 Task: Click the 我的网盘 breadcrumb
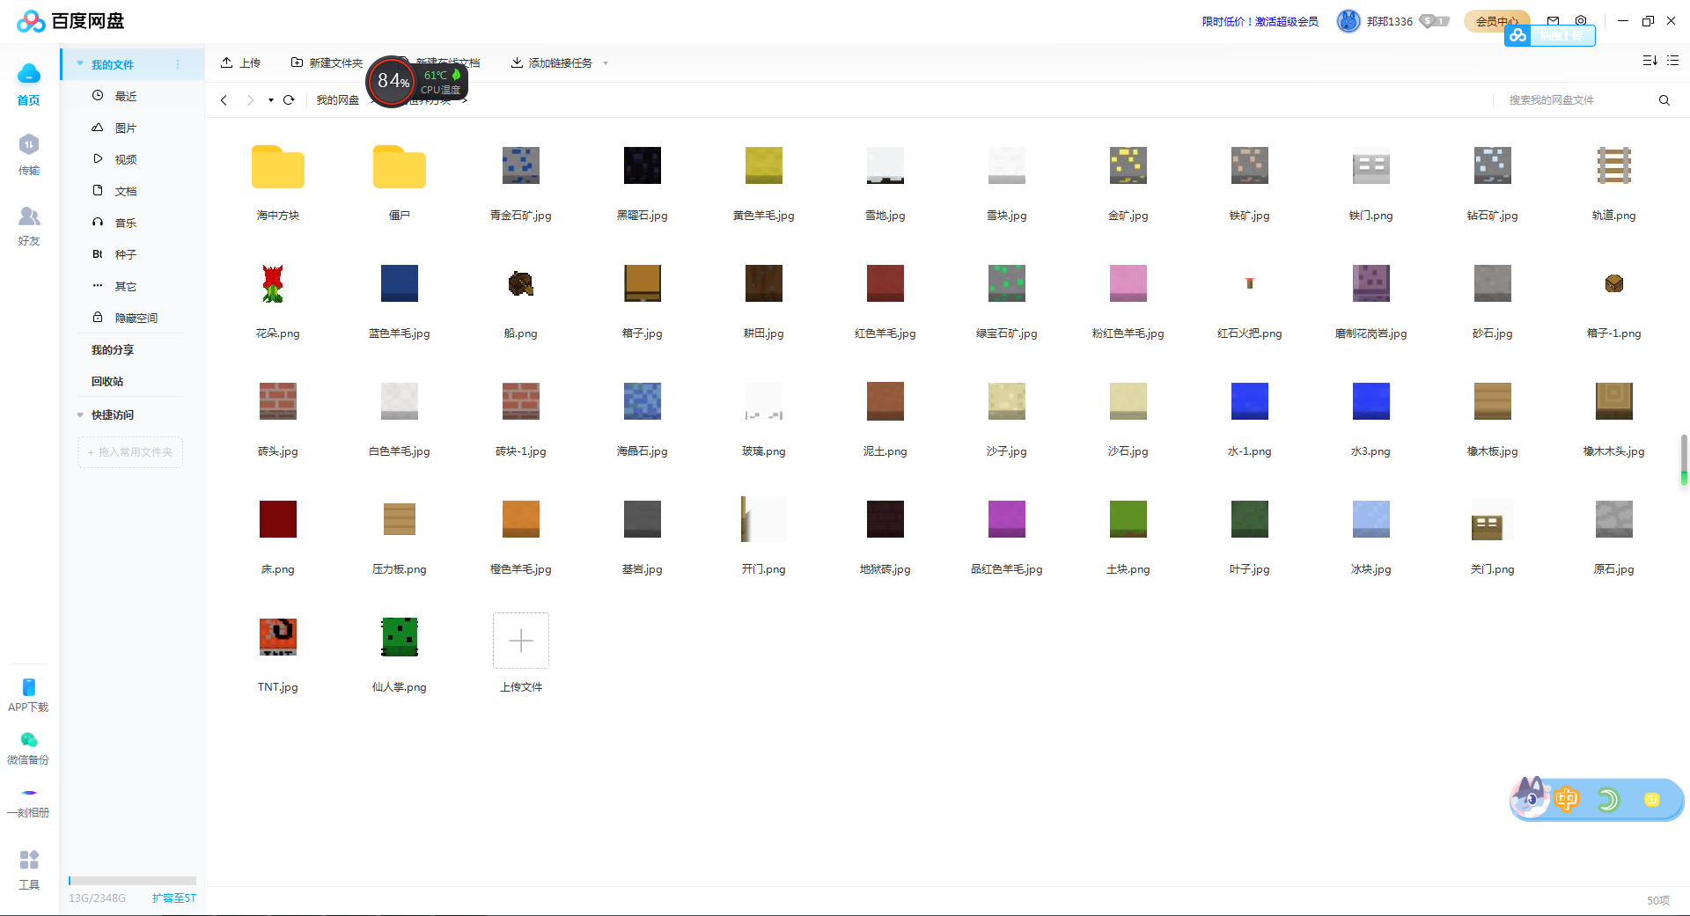(x=338, y=100)
